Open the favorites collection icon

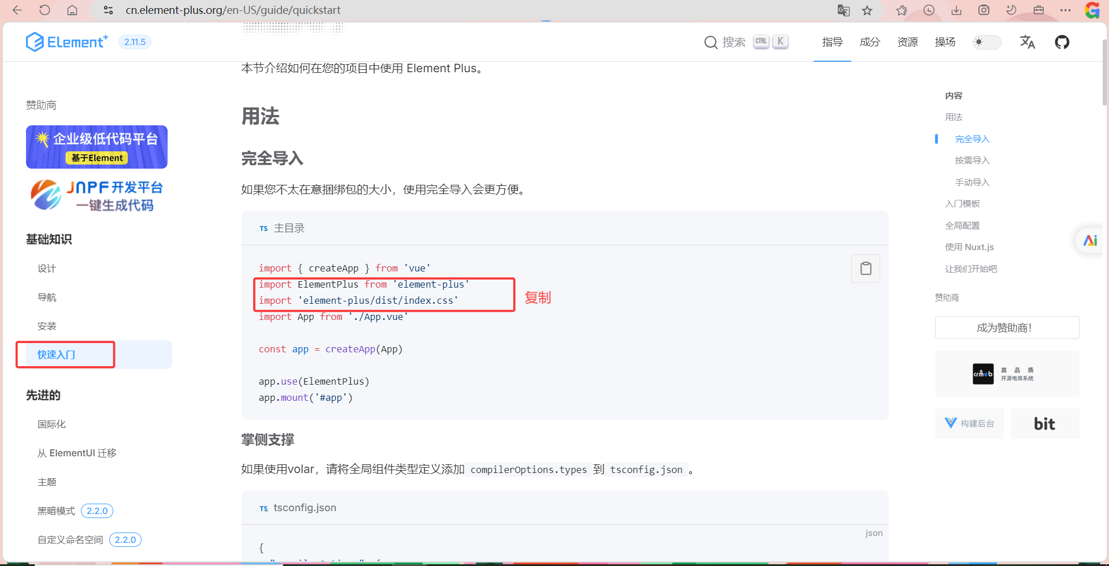point(902,10)
